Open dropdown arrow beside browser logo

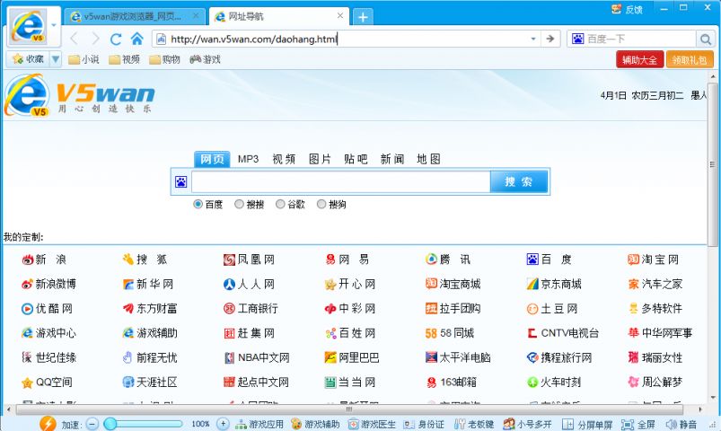pyautogui.click(x=54, y=25)
